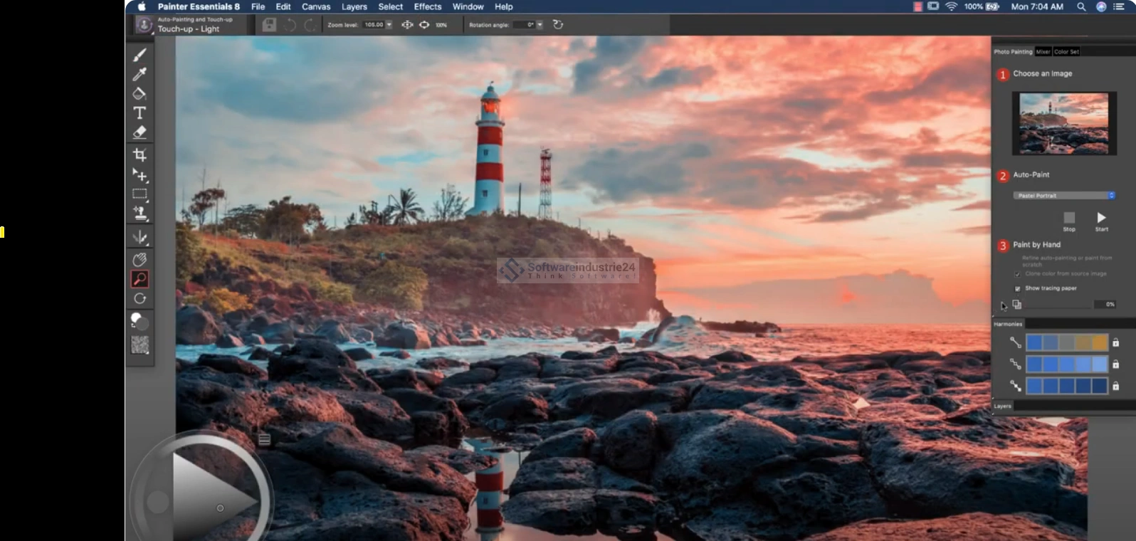Open the Rotation angle dropdown
1136x541 pixels.
coord(540,25)
